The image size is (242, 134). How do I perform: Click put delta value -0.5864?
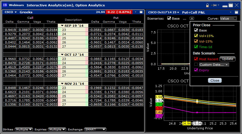coord(95,67)
